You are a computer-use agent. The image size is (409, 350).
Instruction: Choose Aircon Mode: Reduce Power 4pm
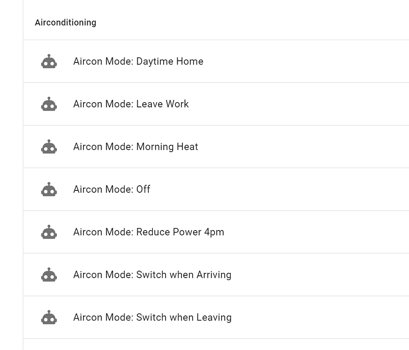point(149,232)
